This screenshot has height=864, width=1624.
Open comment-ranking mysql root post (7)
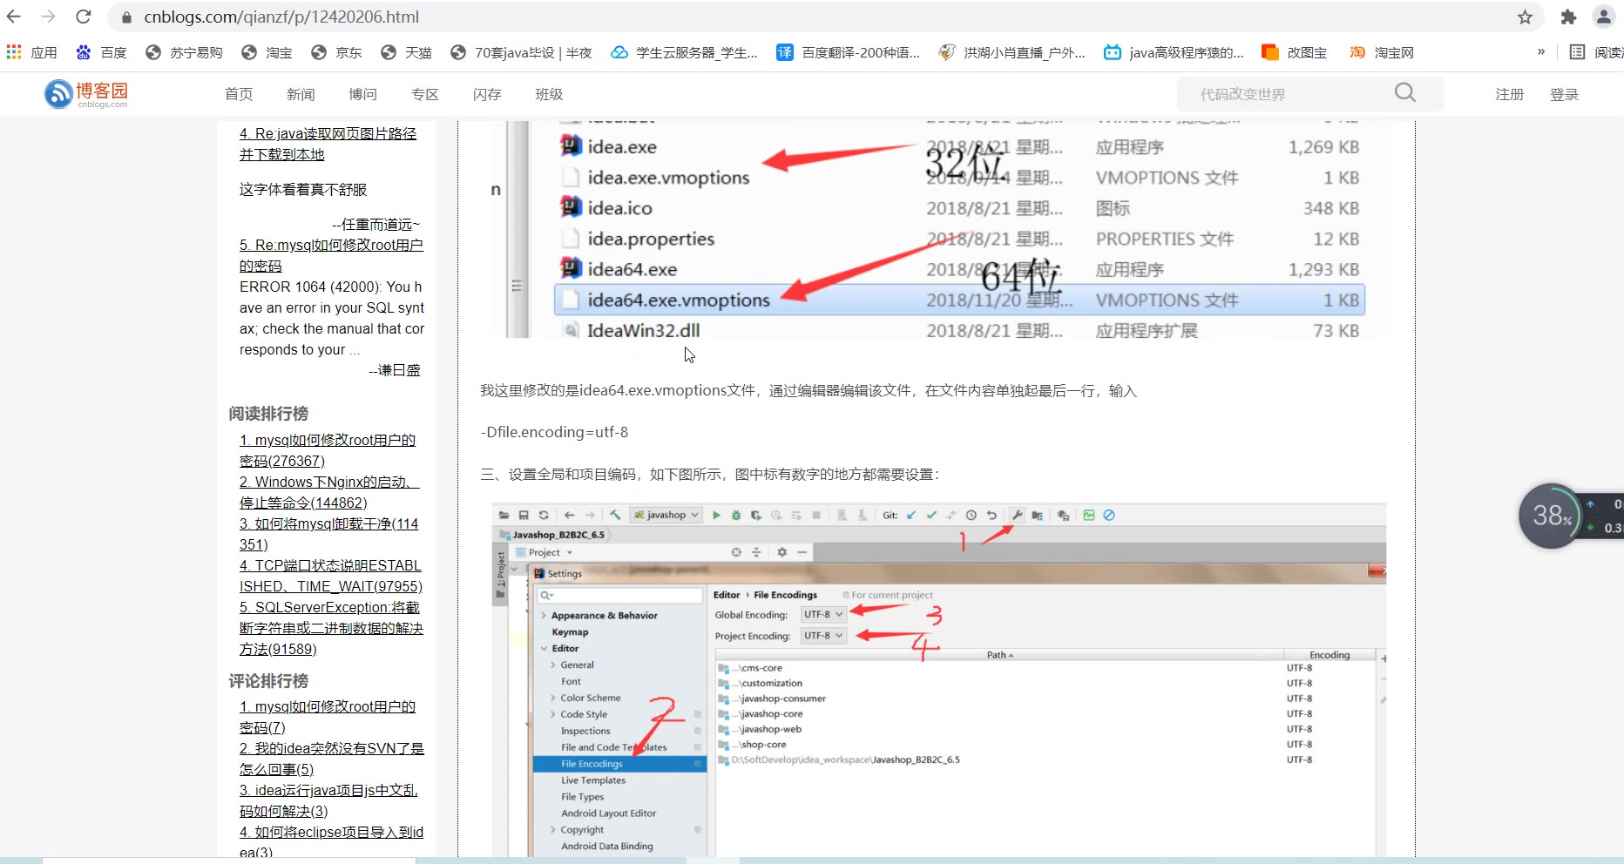click(328, 717)
